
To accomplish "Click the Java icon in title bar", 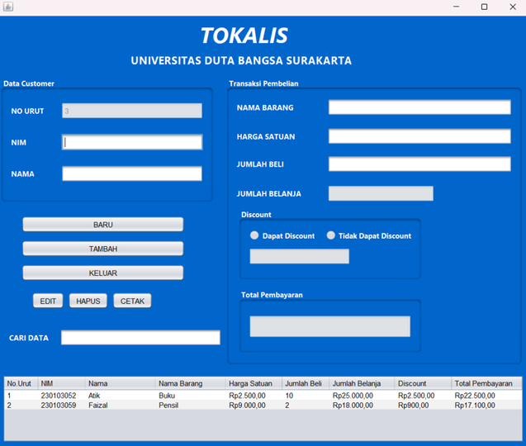I will click(x=8, y=7).
